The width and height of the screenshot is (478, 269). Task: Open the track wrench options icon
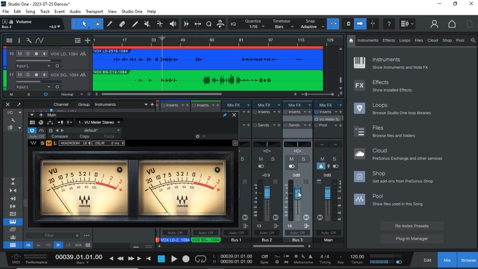(29, 40)
